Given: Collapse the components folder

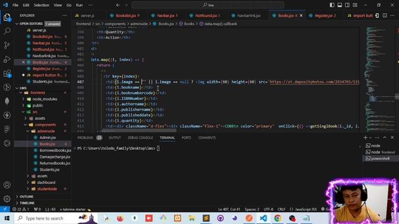Looking at the screenshot, I should point(46,124).
